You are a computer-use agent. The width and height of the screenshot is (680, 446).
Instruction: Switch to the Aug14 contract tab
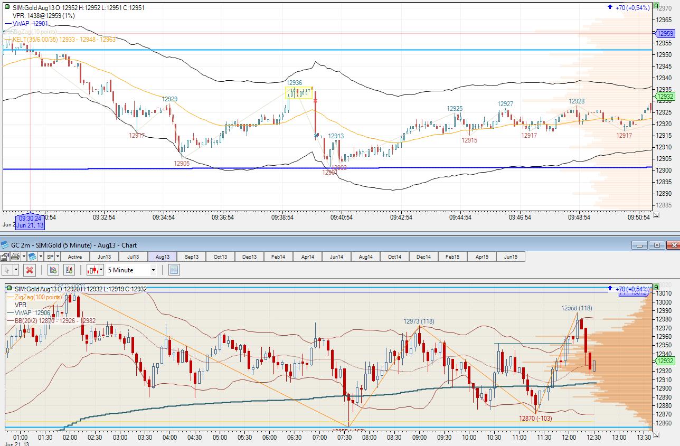pos(365,257)
